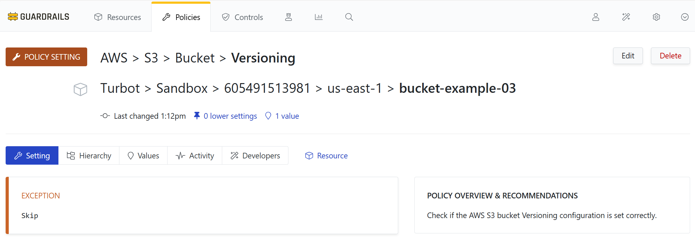
Task: Click the Policy Overview & Recommendations heading
Action: [x=502, y=196]
